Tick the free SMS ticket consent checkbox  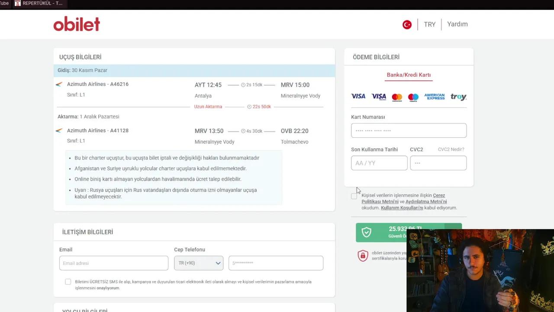click(68, 282)
